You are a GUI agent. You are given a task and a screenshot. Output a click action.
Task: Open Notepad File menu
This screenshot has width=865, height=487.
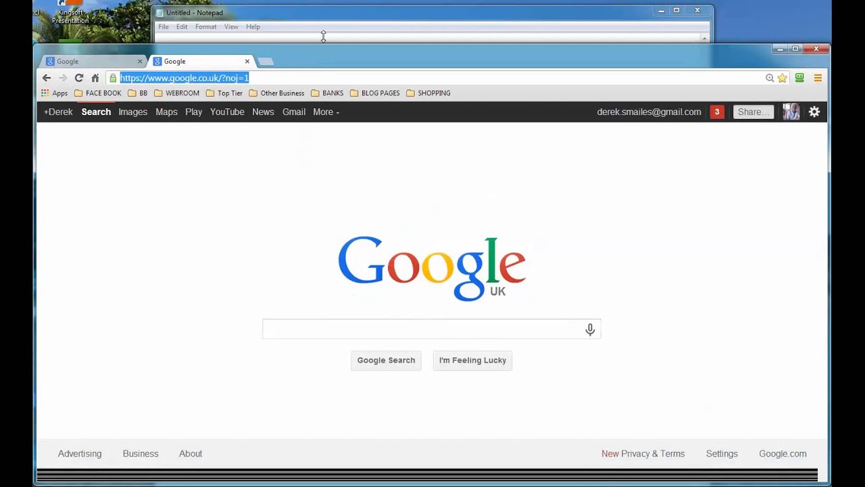pos(164,27)
